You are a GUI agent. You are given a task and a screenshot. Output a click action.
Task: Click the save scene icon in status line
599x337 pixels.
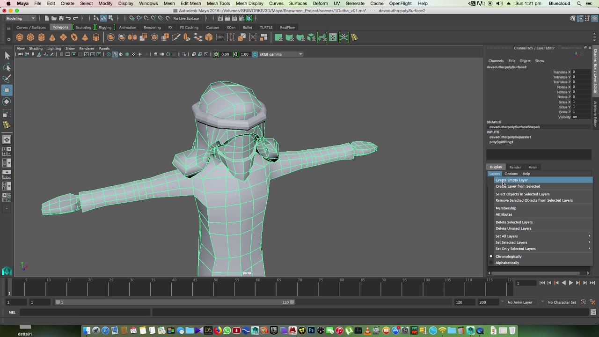[x=61, y=18]
